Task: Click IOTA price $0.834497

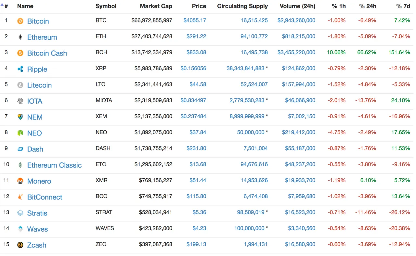Action: [193, 100]
